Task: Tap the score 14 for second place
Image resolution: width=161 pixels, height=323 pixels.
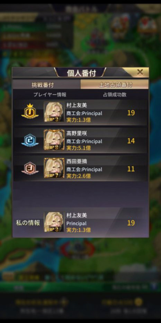Action: pyautogui.click(x=131, y=141)
